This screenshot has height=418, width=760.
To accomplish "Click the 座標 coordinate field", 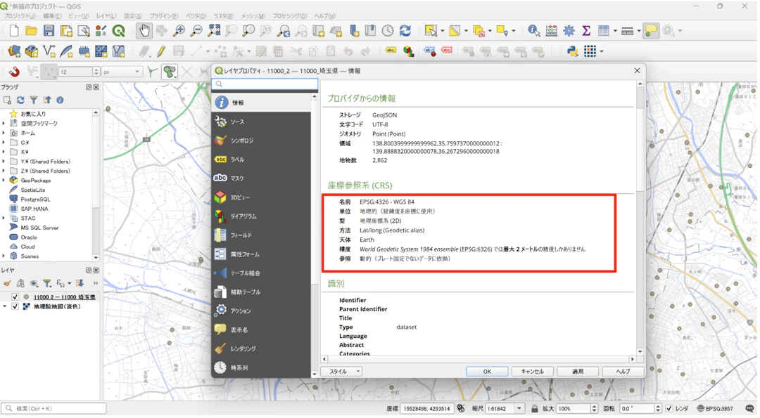I will [x=426, y=409].
